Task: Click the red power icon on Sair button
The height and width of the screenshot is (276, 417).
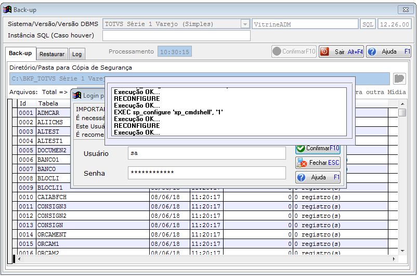Action: (x=324, y=51)
